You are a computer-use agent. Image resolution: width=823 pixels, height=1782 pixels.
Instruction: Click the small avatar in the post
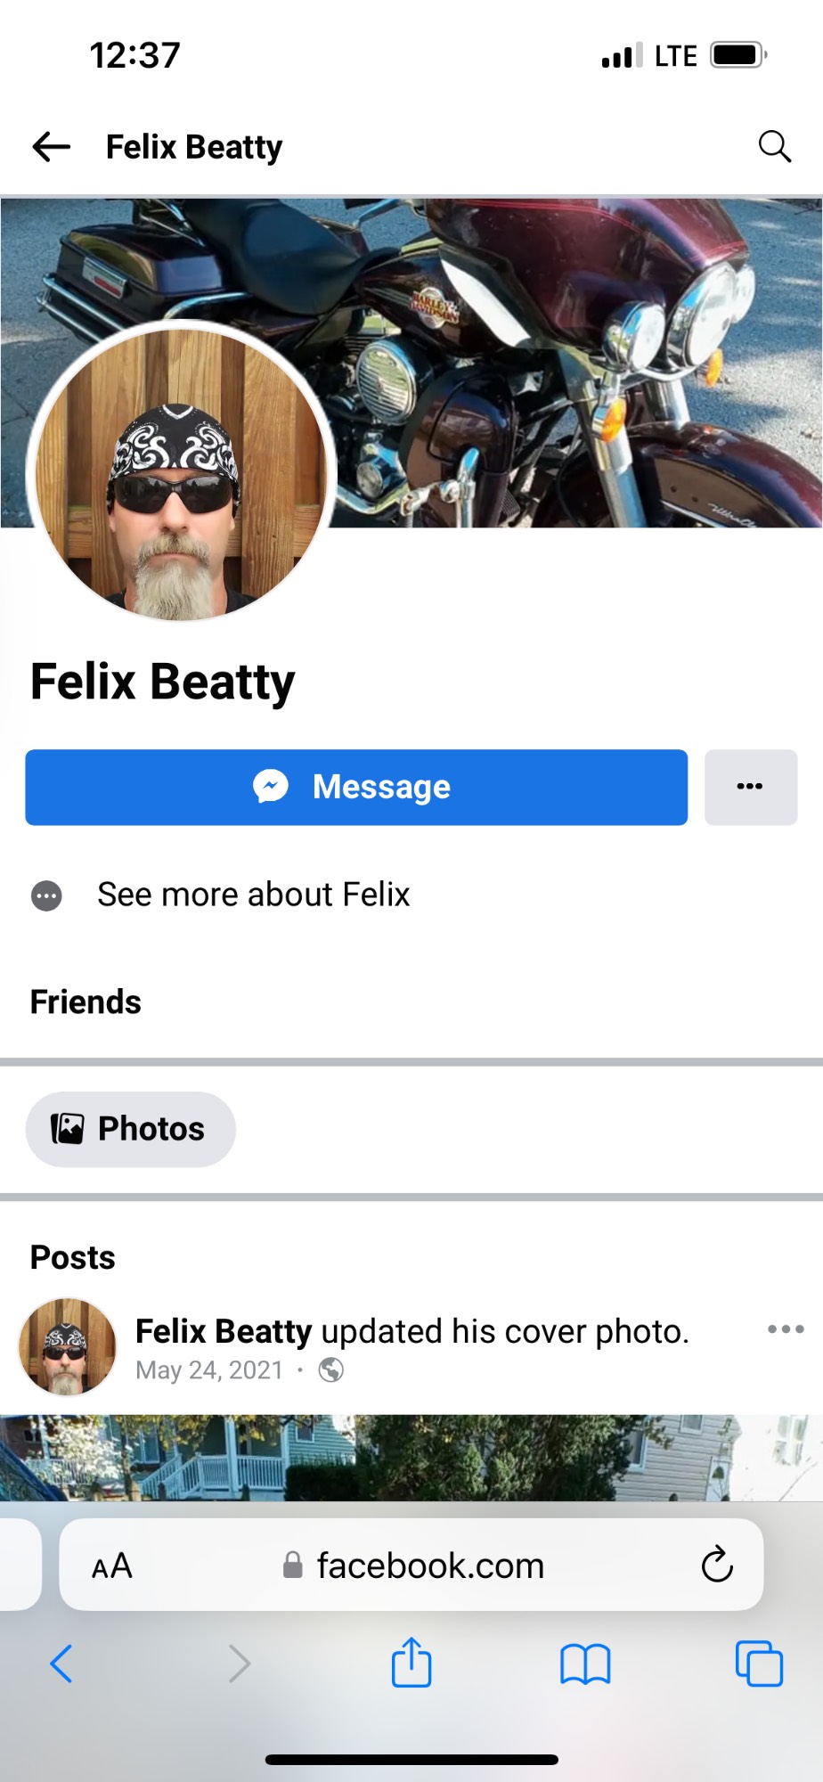pyautogui.click(x=68, y=1346)
